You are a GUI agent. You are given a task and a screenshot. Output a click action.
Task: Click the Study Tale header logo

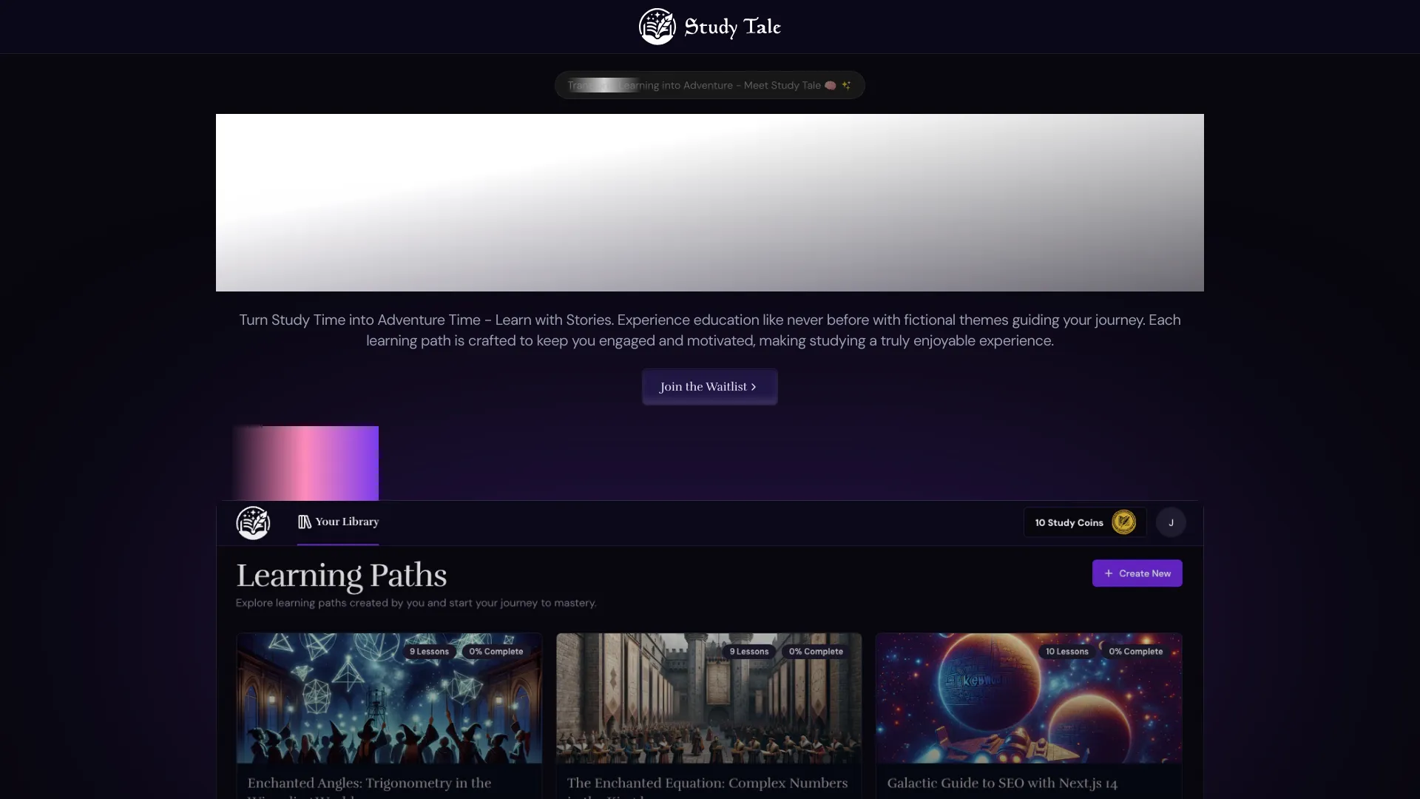tap(657, 27)
